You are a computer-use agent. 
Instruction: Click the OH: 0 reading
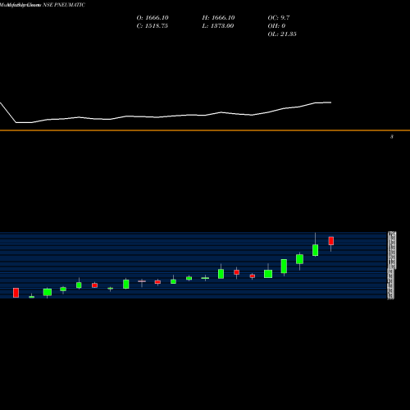click(276, 26)
